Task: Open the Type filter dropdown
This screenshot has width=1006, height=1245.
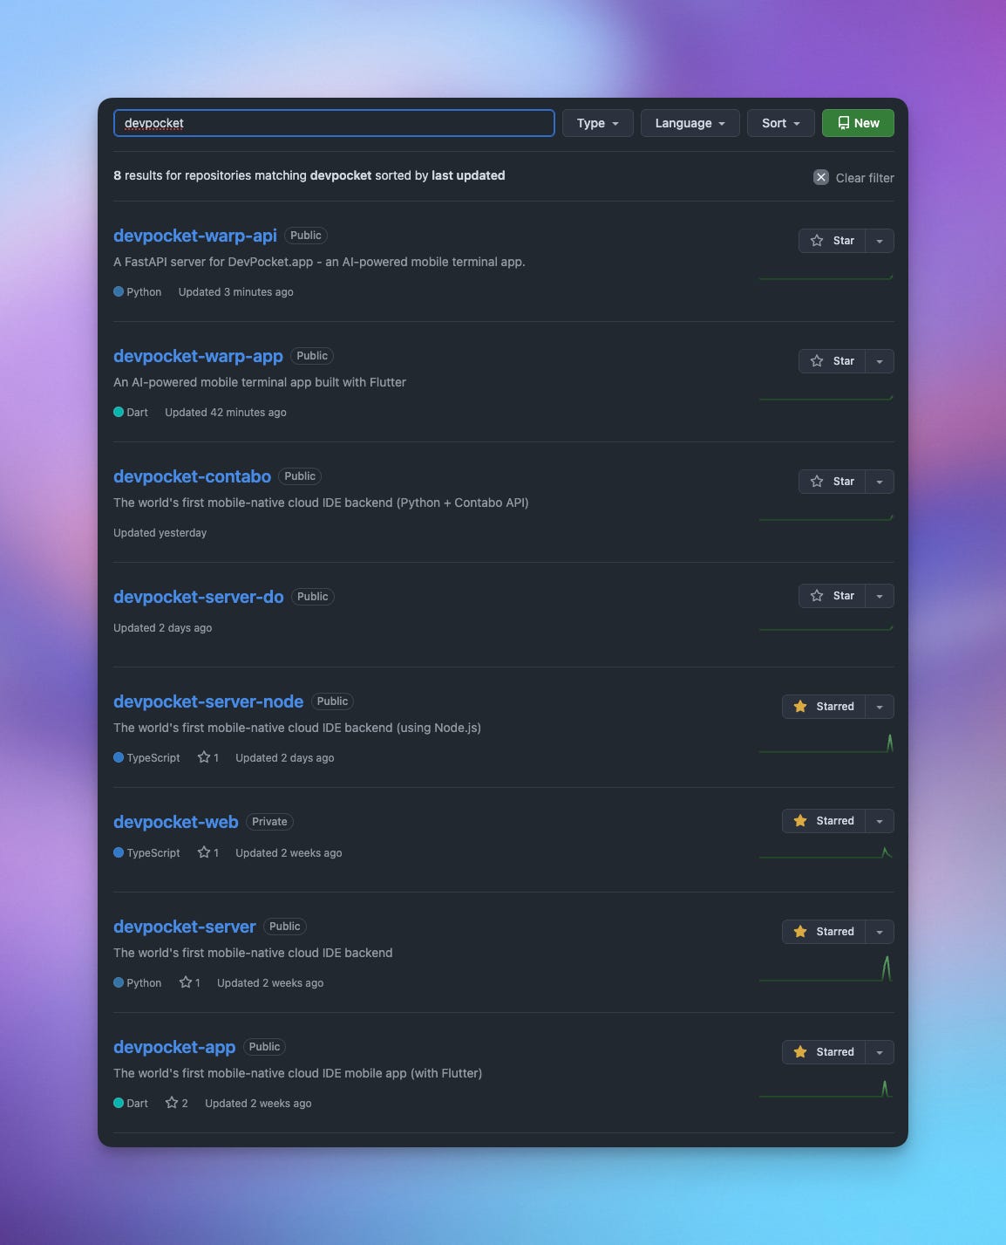Action: point(598,123)
